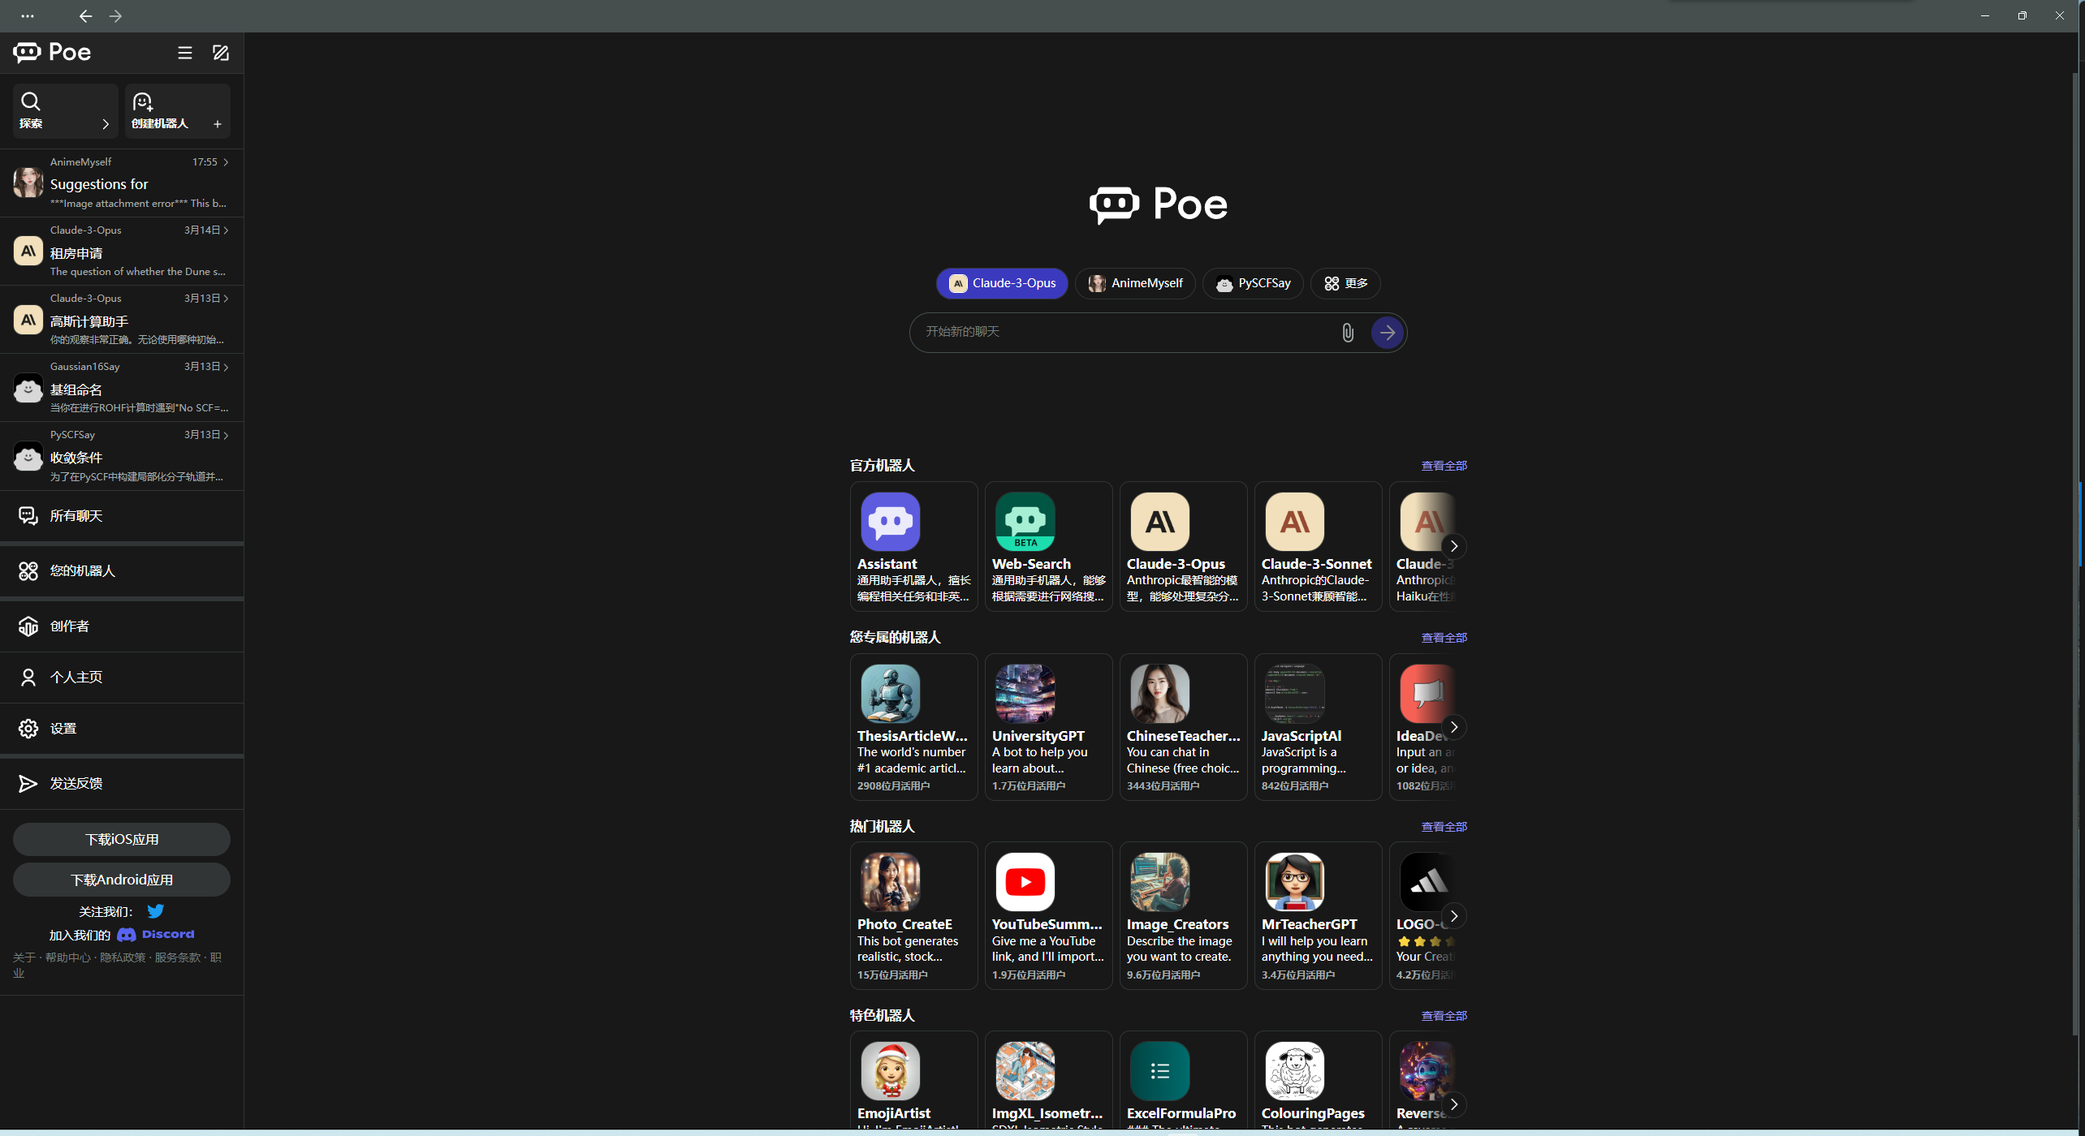Click the 隐私政策 footer link
Screen dimensions: 2085x1136
[x=123, y=957]
